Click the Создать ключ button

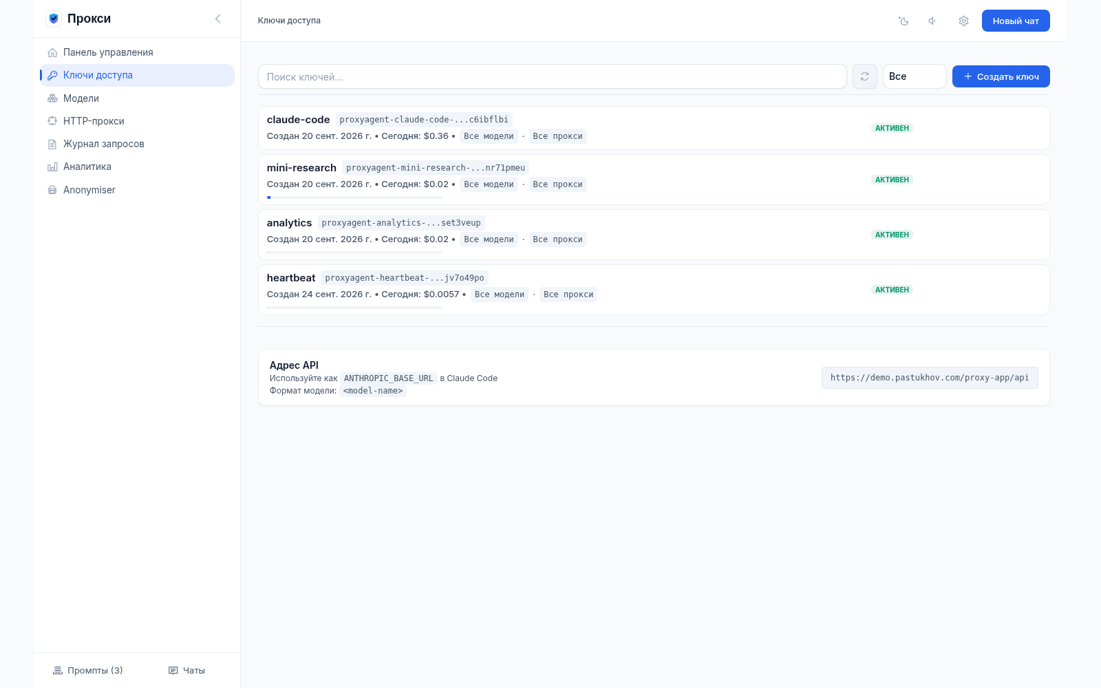tap(1001, 76)
